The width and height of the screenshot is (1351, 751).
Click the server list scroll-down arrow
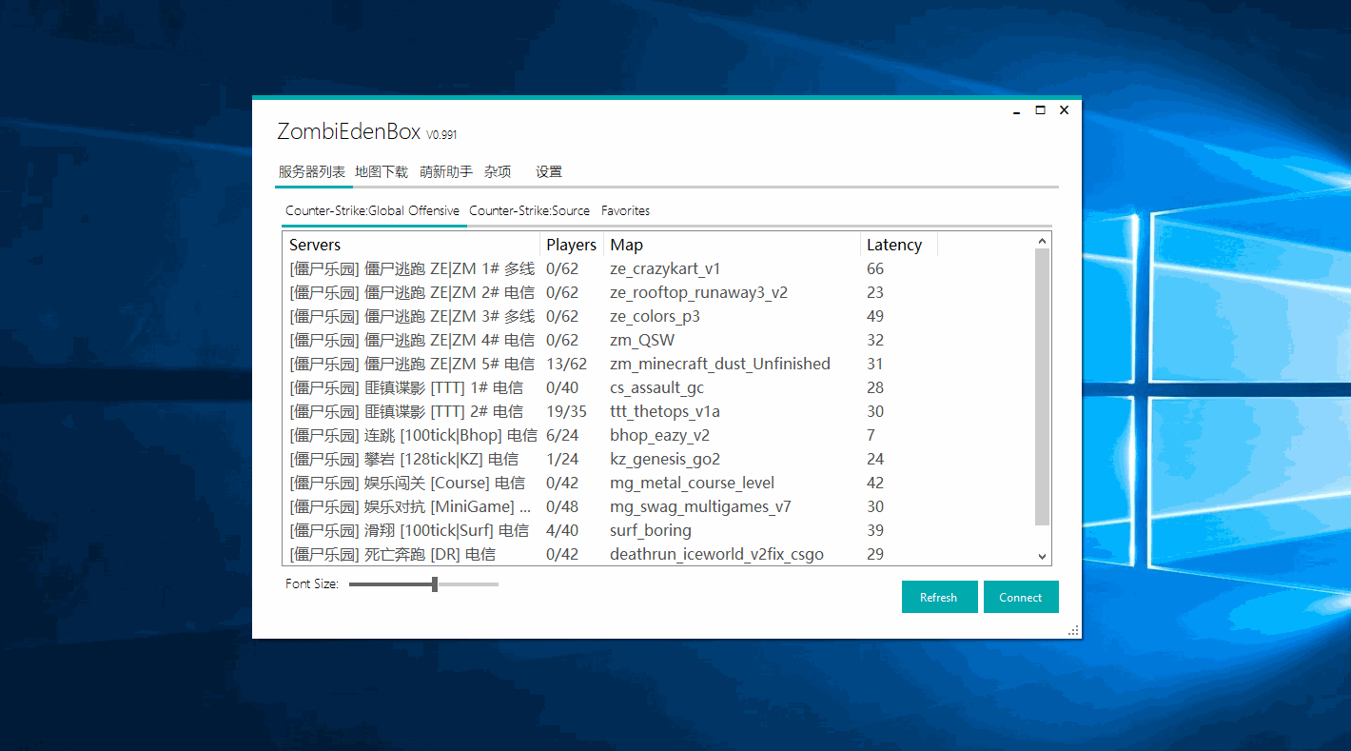[1042, 556]
